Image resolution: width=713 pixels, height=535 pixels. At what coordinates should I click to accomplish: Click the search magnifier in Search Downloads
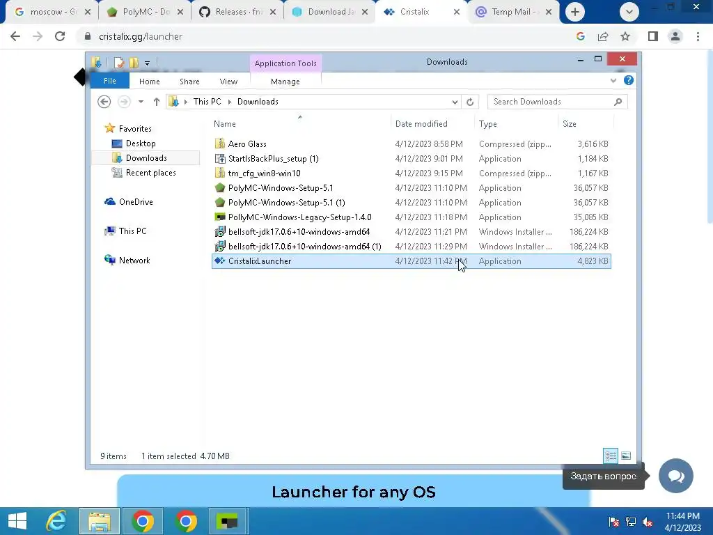click(618, 102)
